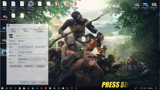The height and width of the screenshot is (90, 160).
Task: Open the New Rich Text Document icon
Action: (x=13, y=5)
